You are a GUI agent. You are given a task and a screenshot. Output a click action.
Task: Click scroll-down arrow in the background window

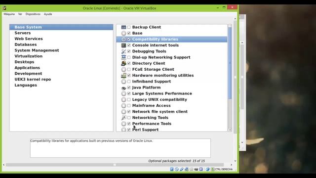coord(242,142)
